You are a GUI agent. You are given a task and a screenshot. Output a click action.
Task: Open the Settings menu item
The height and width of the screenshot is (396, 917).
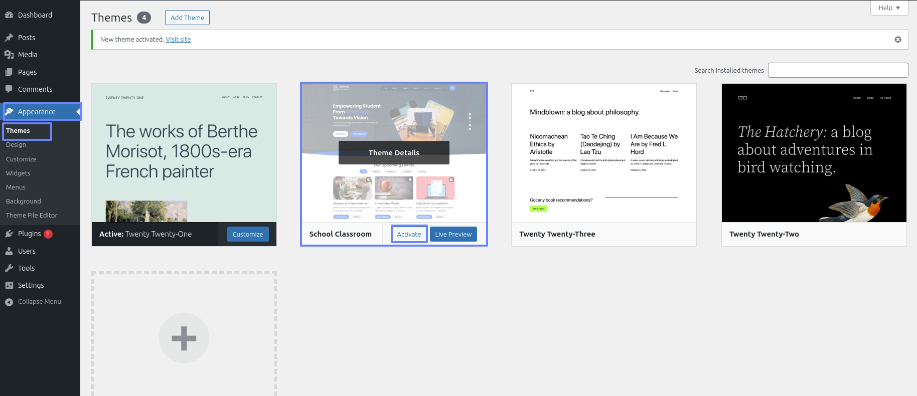40,285
